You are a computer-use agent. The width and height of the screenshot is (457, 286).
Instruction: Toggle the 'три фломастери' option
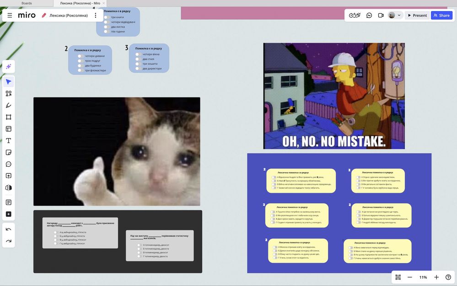click(x=80, y=70)
